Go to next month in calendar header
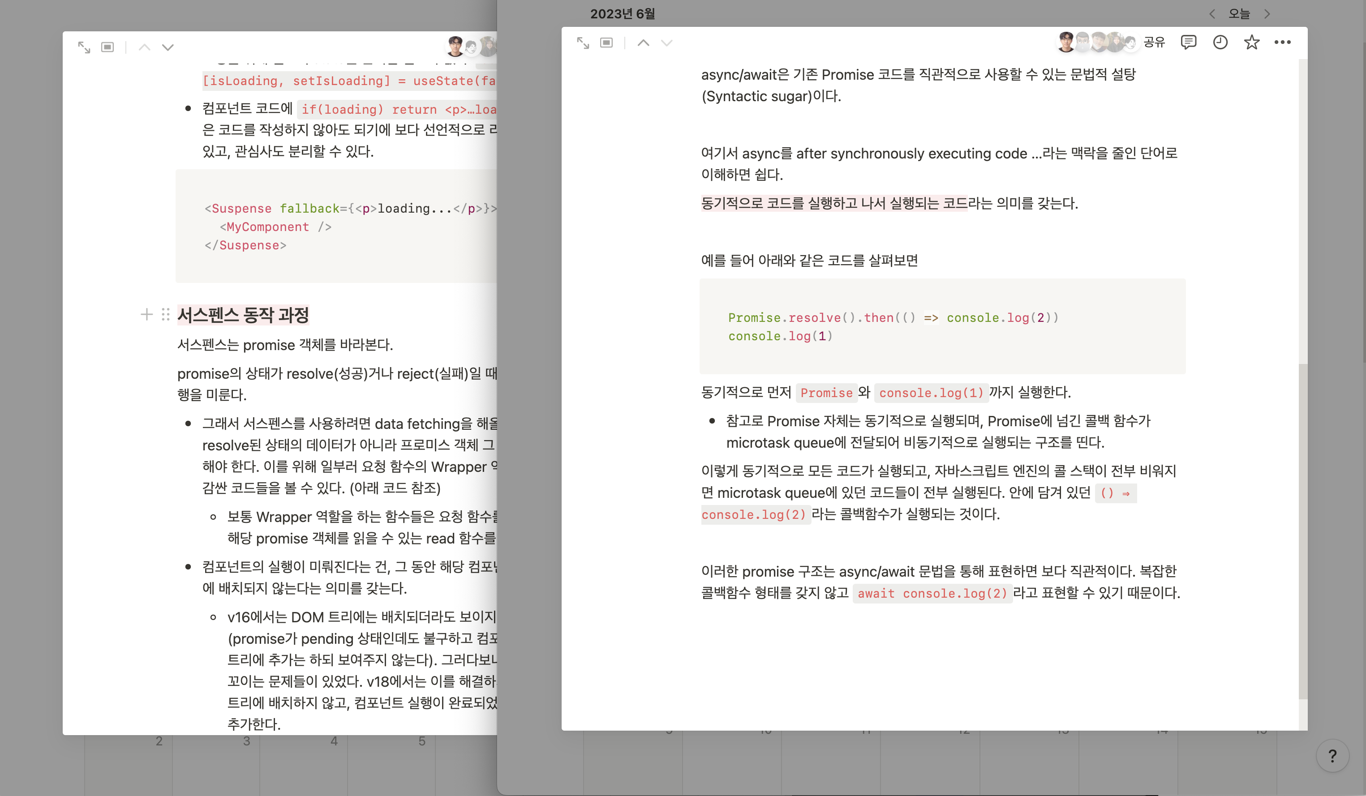1366x796 pixels. [1267, 14]
